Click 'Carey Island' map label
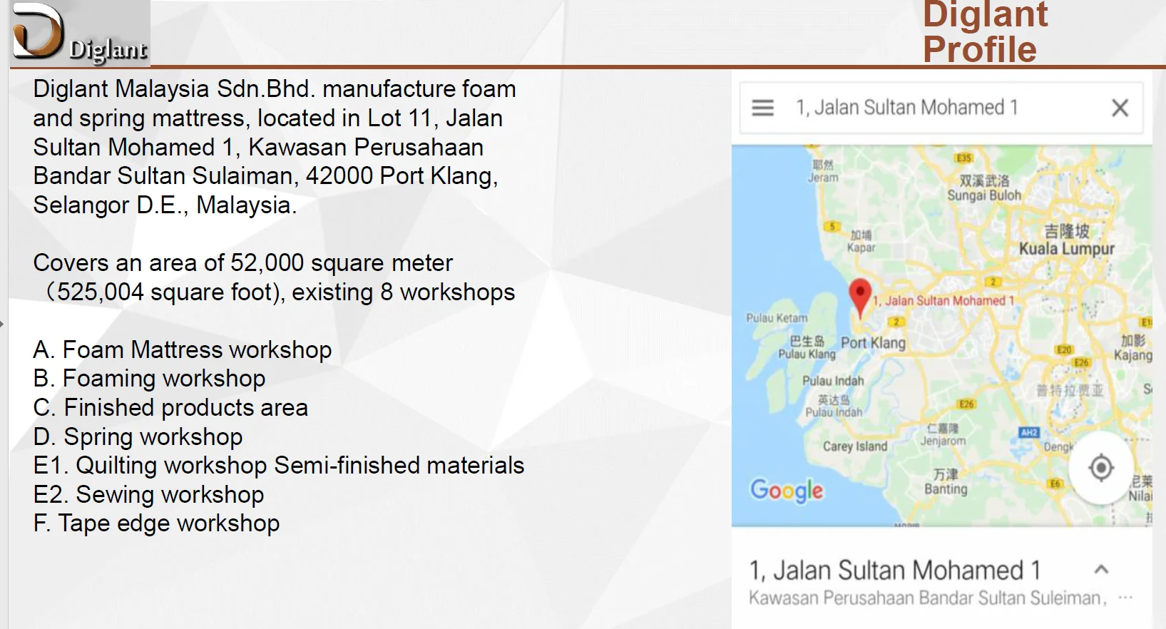This screenshot has height=629, width=1166. pos(855,446)
